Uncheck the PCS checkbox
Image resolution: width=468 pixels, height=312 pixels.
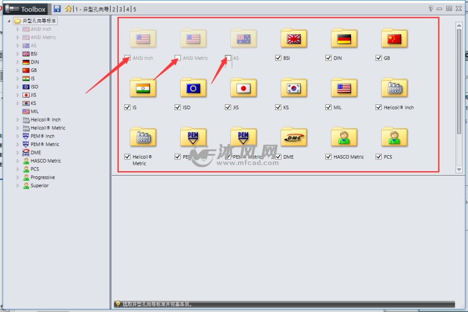(x=379, y=157)
